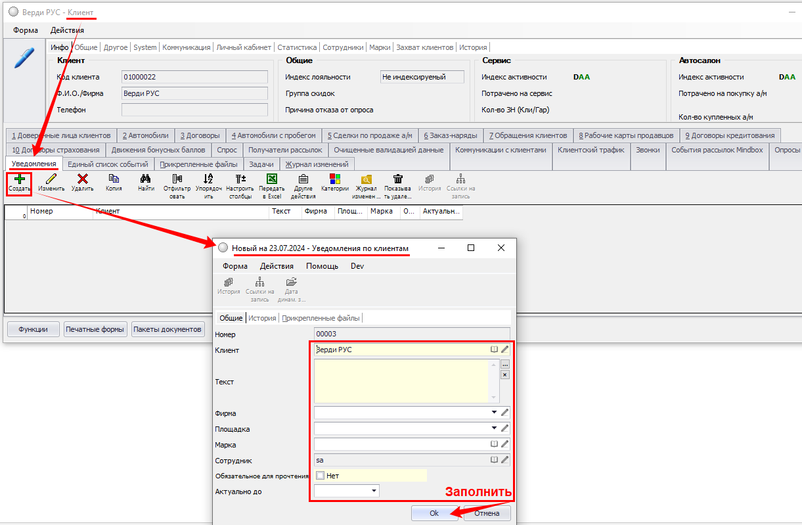Click the Изменить pencil icon
This screenshot has width=802, height=525.
click(x=51, y=179)
